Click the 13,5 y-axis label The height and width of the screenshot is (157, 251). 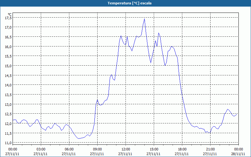pos(8,95)
